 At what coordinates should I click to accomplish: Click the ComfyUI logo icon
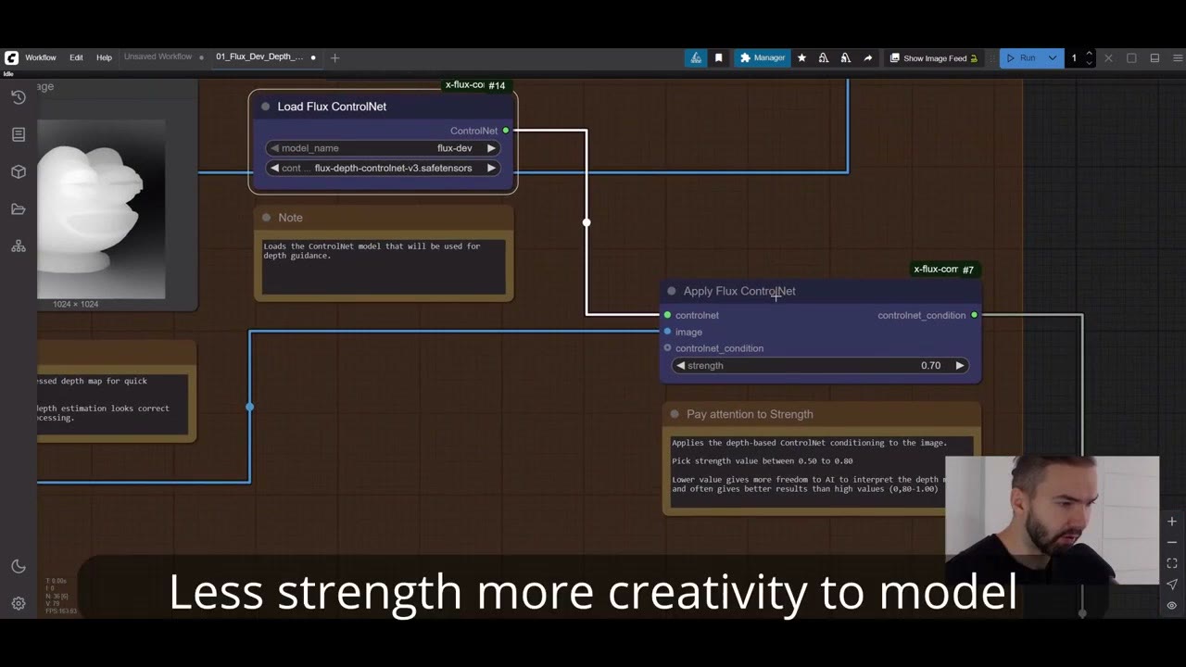[x=11, y=57]
